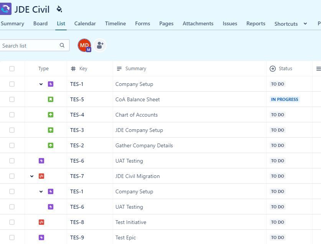Check the box for JDE Civil Migration
This screenshot has height=244, width=321.
click(x=12, y=176)
